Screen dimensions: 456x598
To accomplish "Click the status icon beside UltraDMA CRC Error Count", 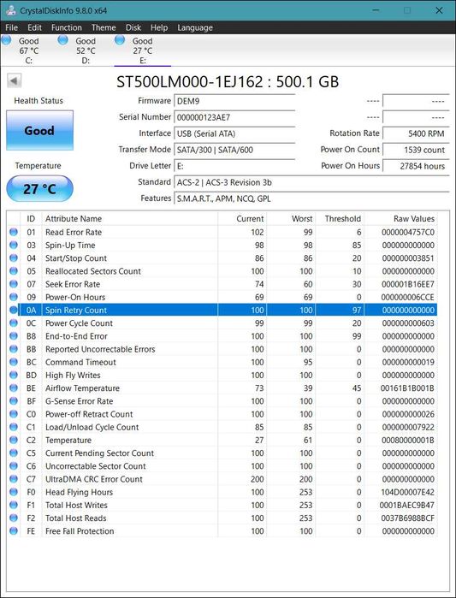I will pyautogui.click(x=14, y=478).
